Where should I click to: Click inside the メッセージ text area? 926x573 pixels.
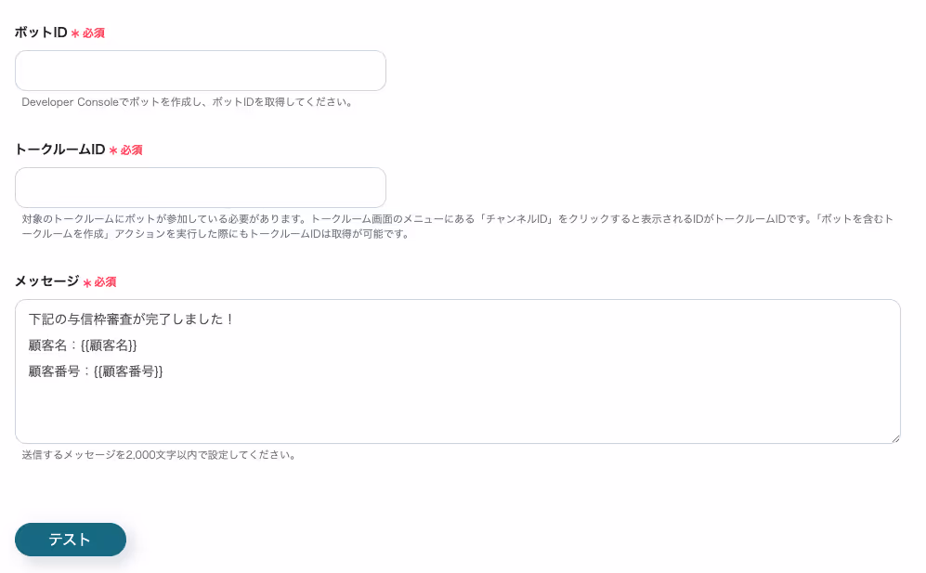(x=458, y=371)
